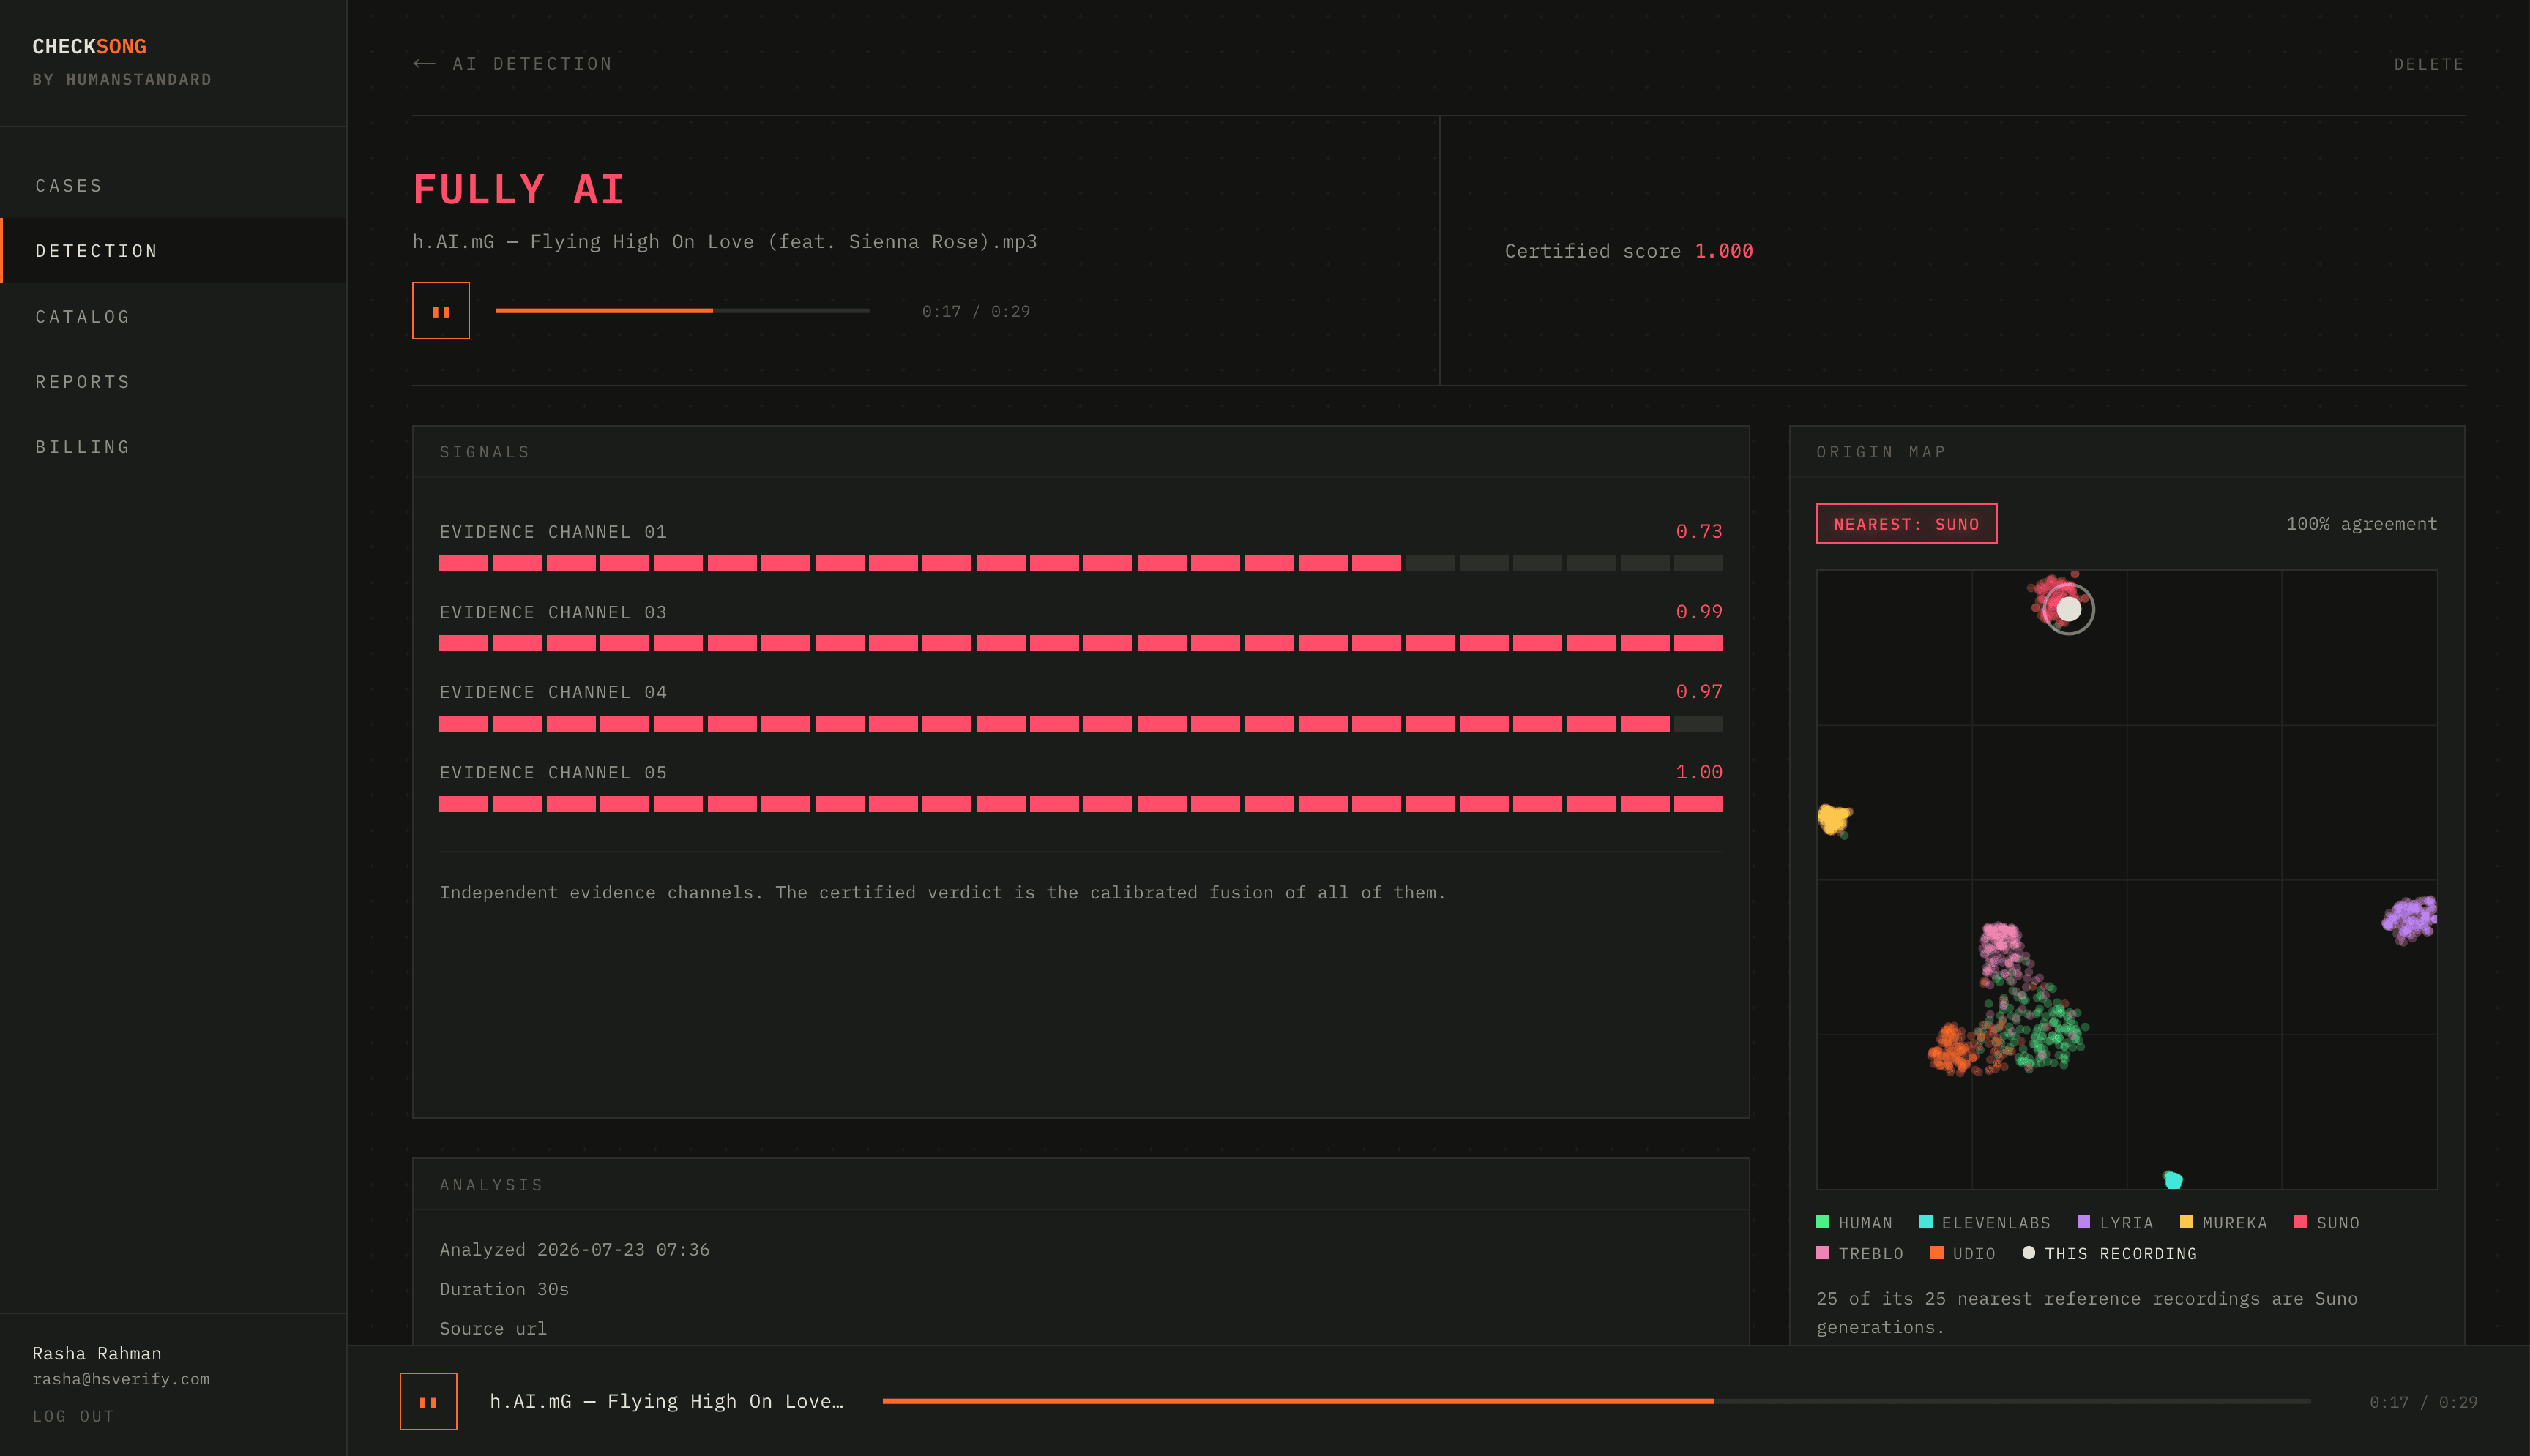
Task: Click the rasha@hsverify.com email
Action: click(121, 1379)
